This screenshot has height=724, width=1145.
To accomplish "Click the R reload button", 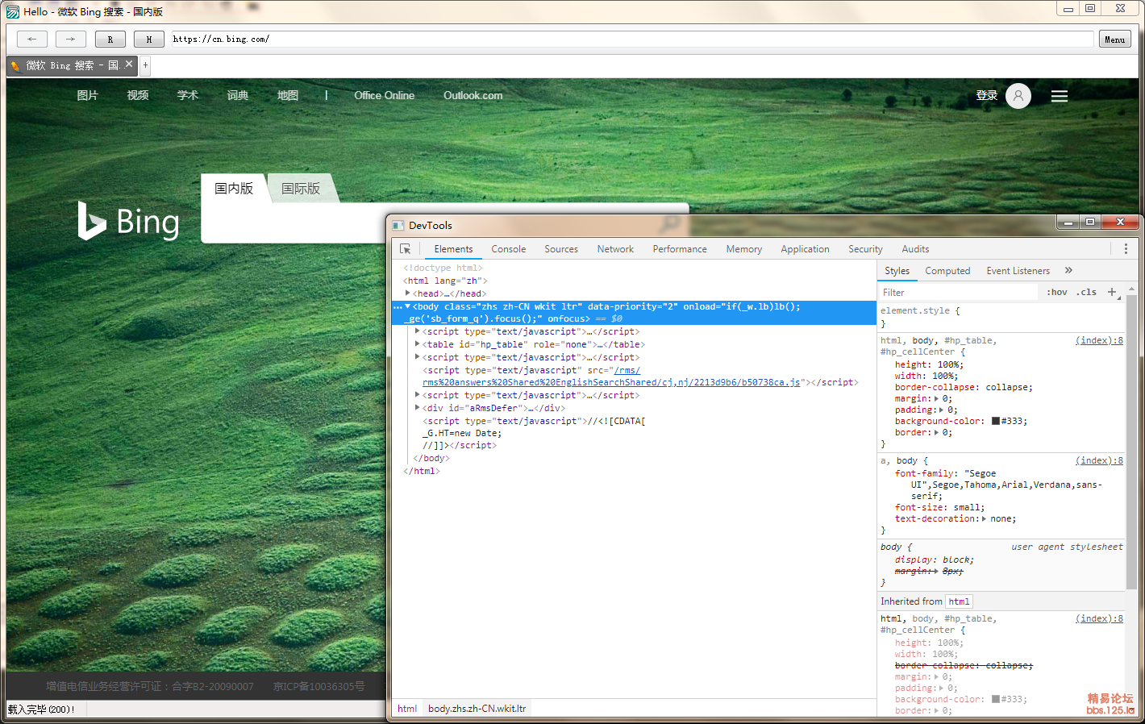I will tap(110, 39).
